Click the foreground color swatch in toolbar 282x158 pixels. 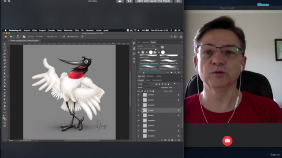click(4, 118)
